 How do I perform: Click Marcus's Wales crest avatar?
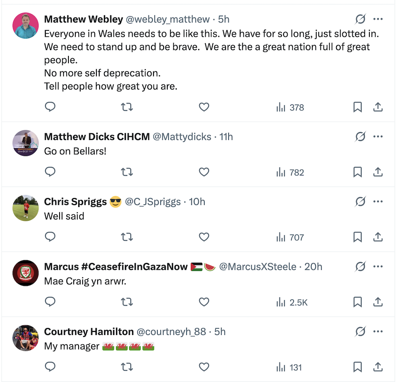pyautogui.click(x=26, y=273)
